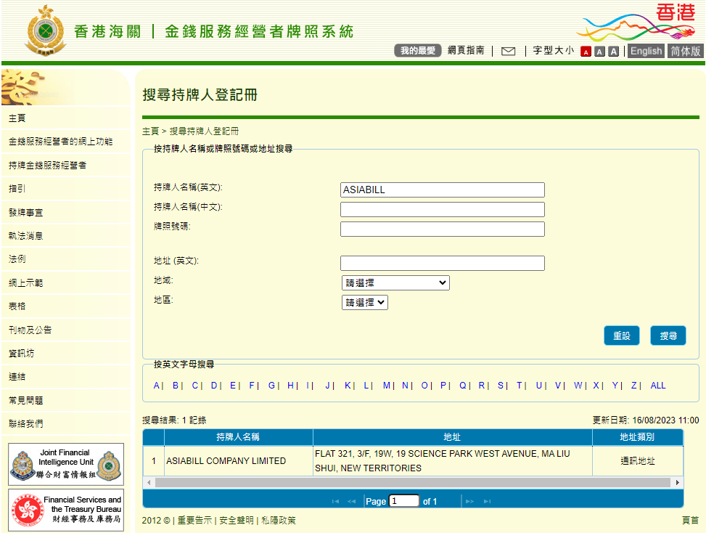Screen dimensions: 706x533
Task: Open the 地域 region dropdown
Action: click(x=395, y=282)
